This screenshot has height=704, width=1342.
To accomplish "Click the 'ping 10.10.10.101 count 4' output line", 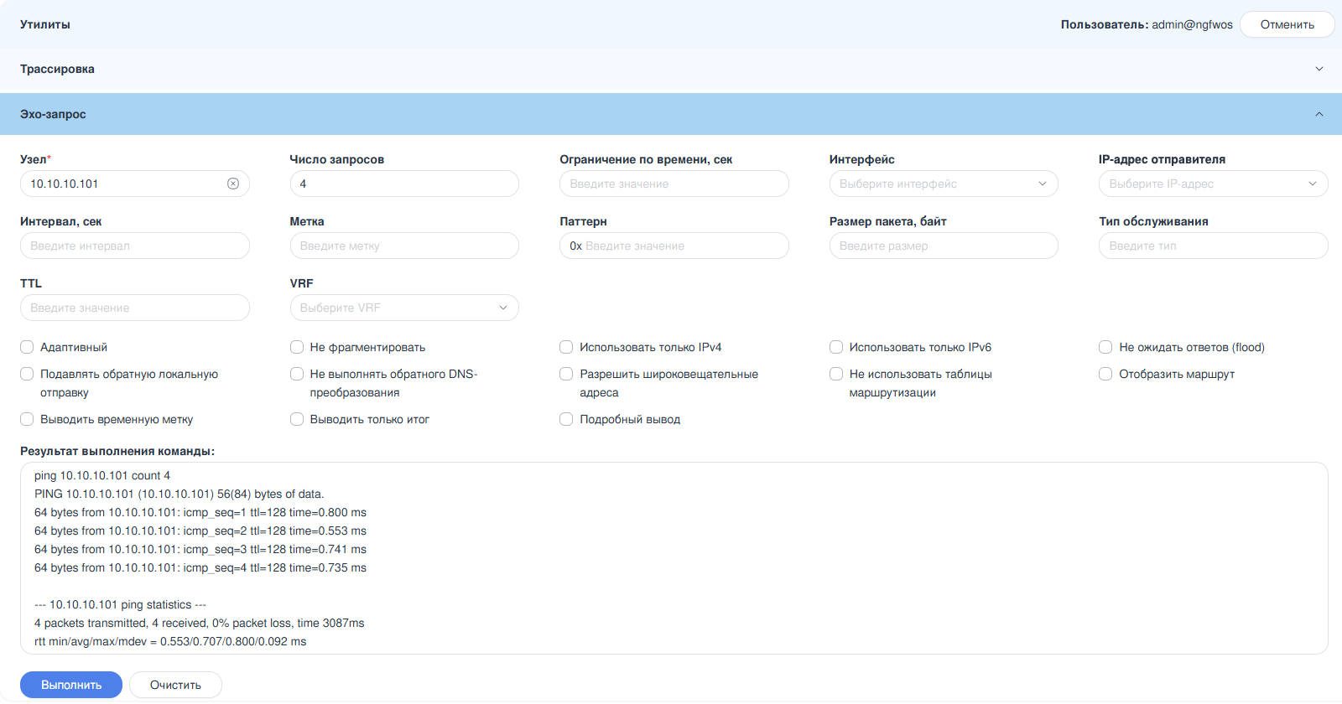I will [102, 475].
